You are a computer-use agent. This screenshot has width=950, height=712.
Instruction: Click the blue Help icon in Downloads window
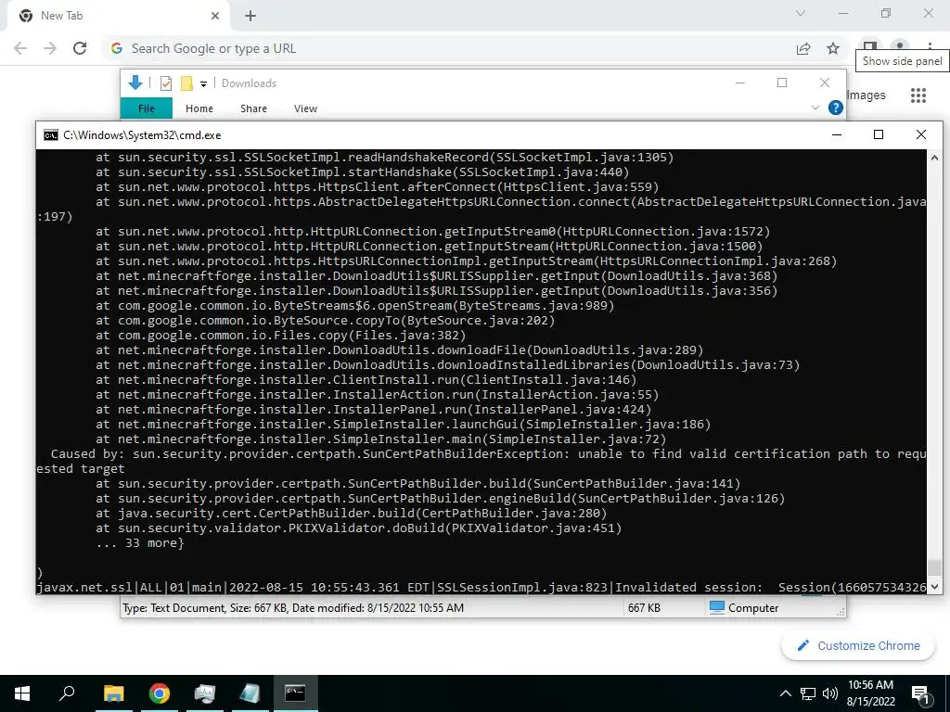[836, 108]
